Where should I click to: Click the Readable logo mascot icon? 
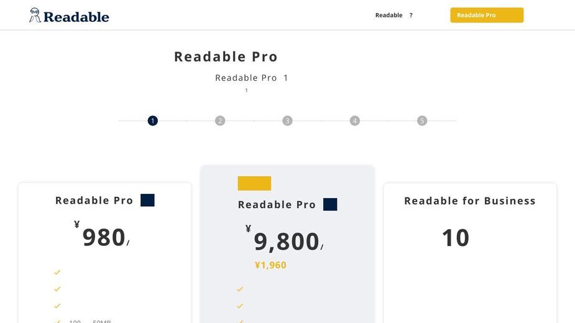(35, 15)
